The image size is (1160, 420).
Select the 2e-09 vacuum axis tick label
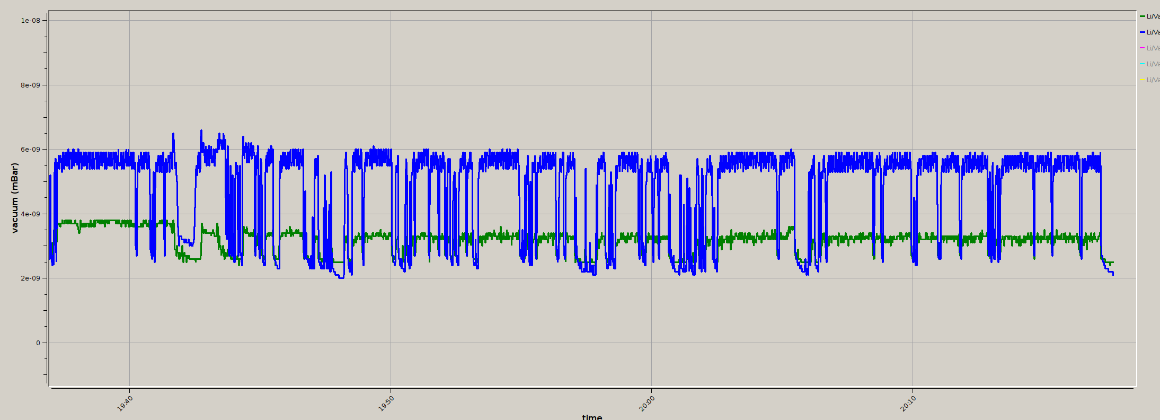[30, 278]
